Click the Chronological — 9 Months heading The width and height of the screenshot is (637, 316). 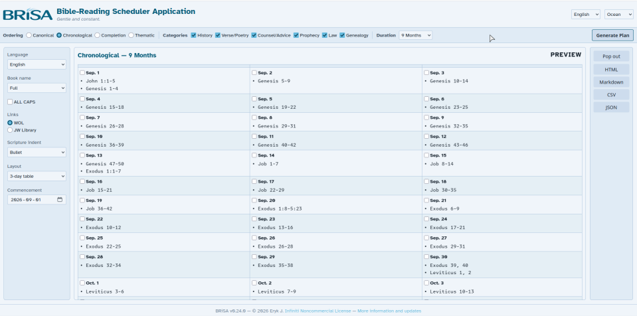pos(117,55)
